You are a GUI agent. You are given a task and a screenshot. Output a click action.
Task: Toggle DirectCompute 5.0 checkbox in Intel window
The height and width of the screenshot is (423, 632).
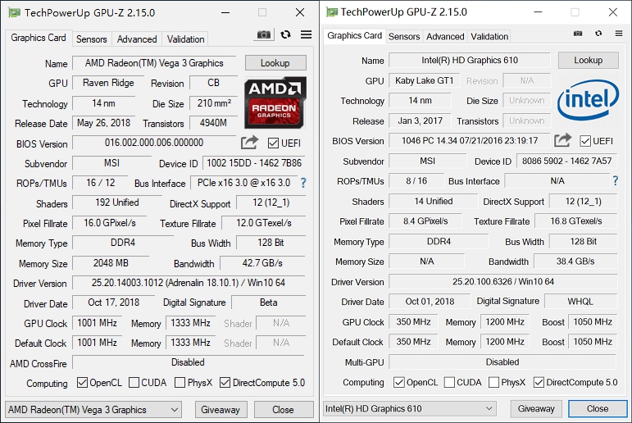(x=539, y=382)
